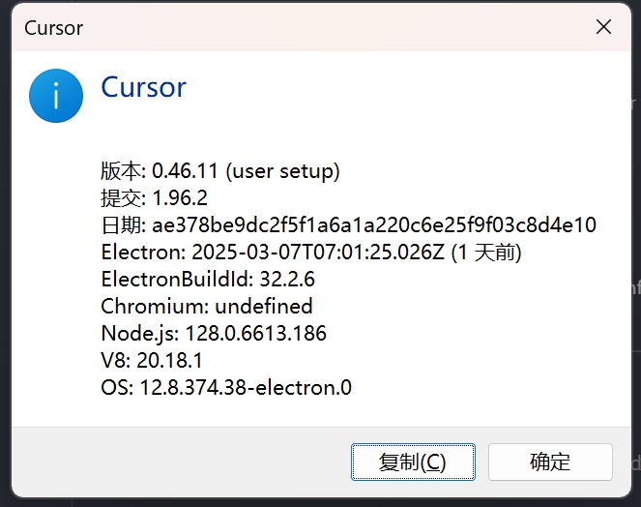Click the ae378be9dc2f5f1a6a1a220c6e25f9f03c8d4e10 hash
The width and height of the screenshot is (641, 507).
click(374, 225)
